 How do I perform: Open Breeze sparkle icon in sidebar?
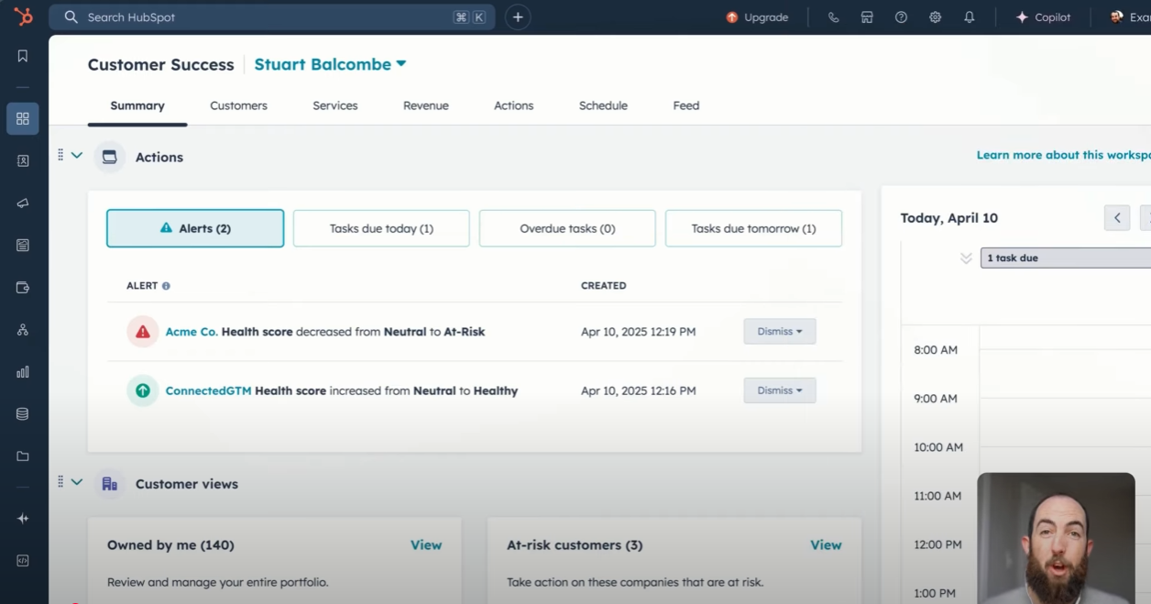[23, 518]
